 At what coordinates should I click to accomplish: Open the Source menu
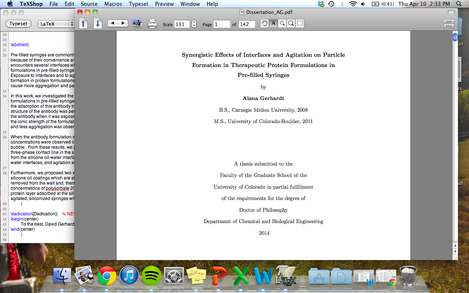(89, 4)
